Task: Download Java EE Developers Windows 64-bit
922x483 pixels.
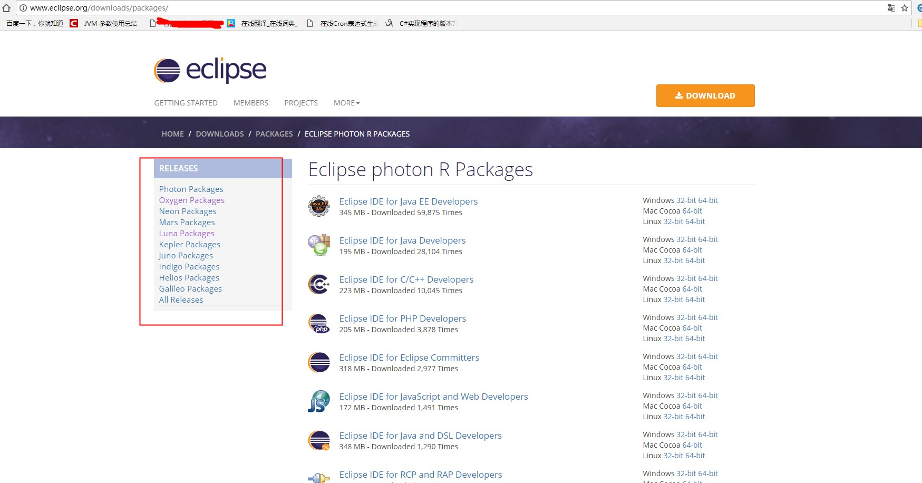Action: tap(708, 200)
